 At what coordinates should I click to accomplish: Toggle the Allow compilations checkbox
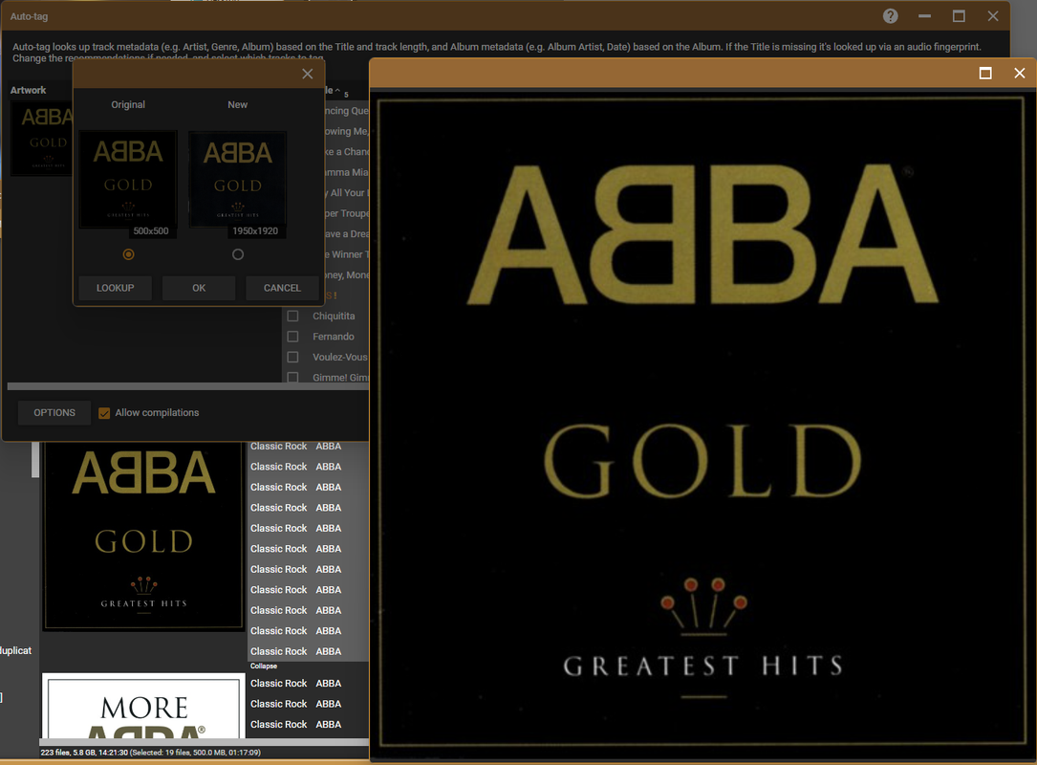pos(104,413)
